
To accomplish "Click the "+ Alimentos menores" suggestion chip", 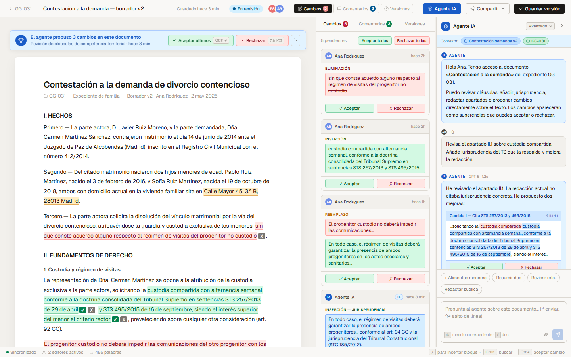I will pos(465,278).
